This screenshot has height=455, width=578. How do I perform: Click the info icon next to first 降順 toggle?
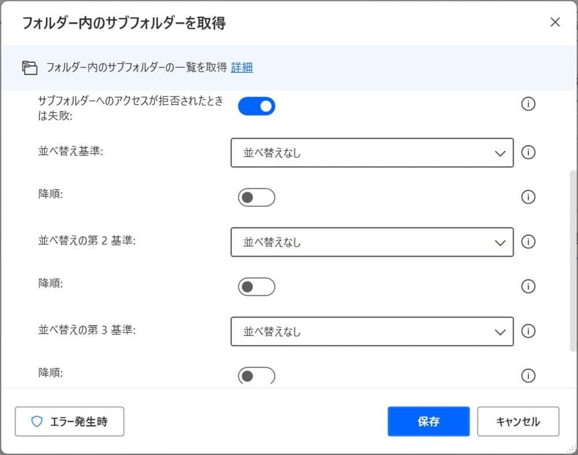(x=528, y=197)
